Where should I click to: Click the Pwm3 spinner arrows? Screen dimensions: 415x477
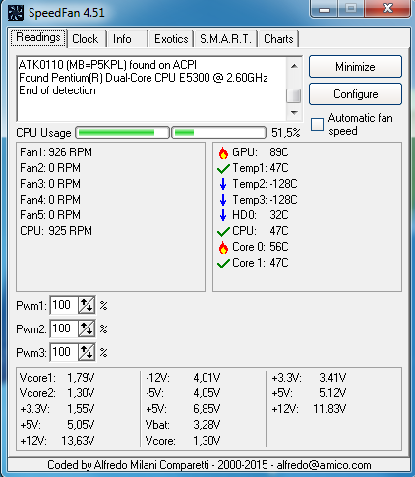(x=87, y=352)
